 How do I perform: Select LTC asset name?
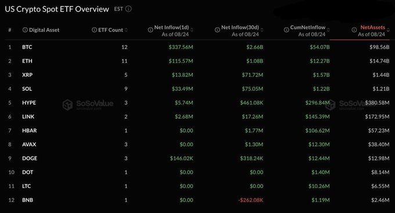click(27, 186)
